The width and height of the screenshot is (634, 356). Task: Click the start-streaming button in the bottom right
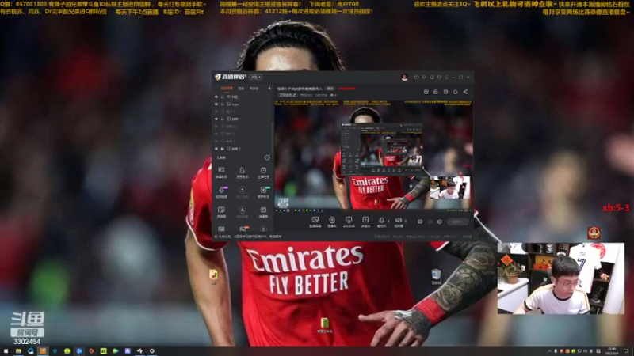pyautogui.click(x=458, y=222)
